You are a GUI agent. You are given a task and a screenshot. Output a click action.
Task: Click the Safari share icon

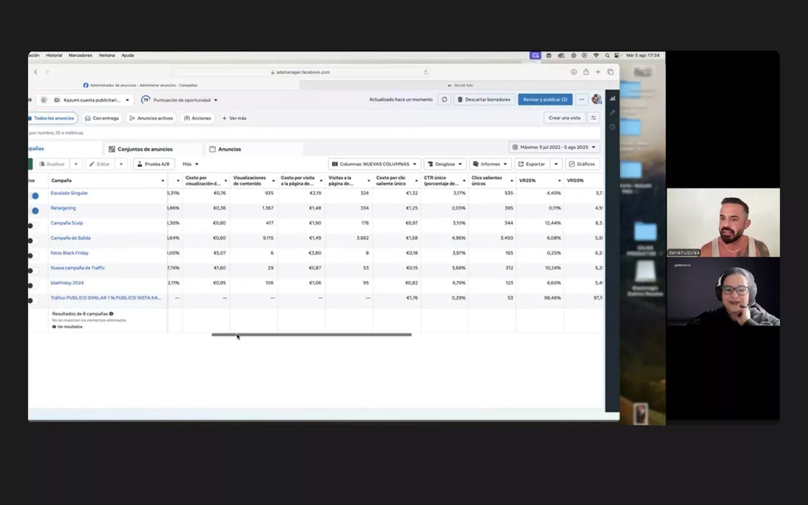click(x=586, y=72)
